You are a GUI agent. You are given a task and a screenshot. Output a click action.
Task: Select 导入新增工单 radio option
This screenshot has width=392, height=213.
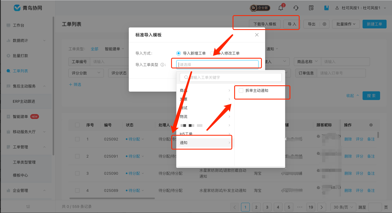pyautogui.click(x=178, y=53)
